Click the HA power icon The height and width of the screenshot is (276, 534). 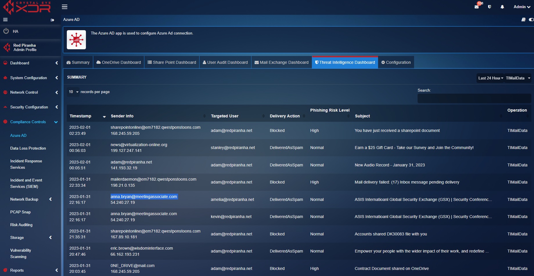tap(6, 31)
